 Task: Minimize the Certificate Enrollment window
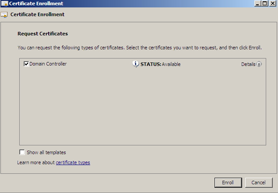[x=257, y=3]
